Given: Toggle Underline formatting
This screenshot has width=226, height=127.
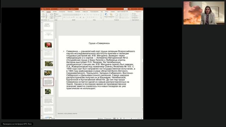Looking at the screenshot, I should coord(68,17).
